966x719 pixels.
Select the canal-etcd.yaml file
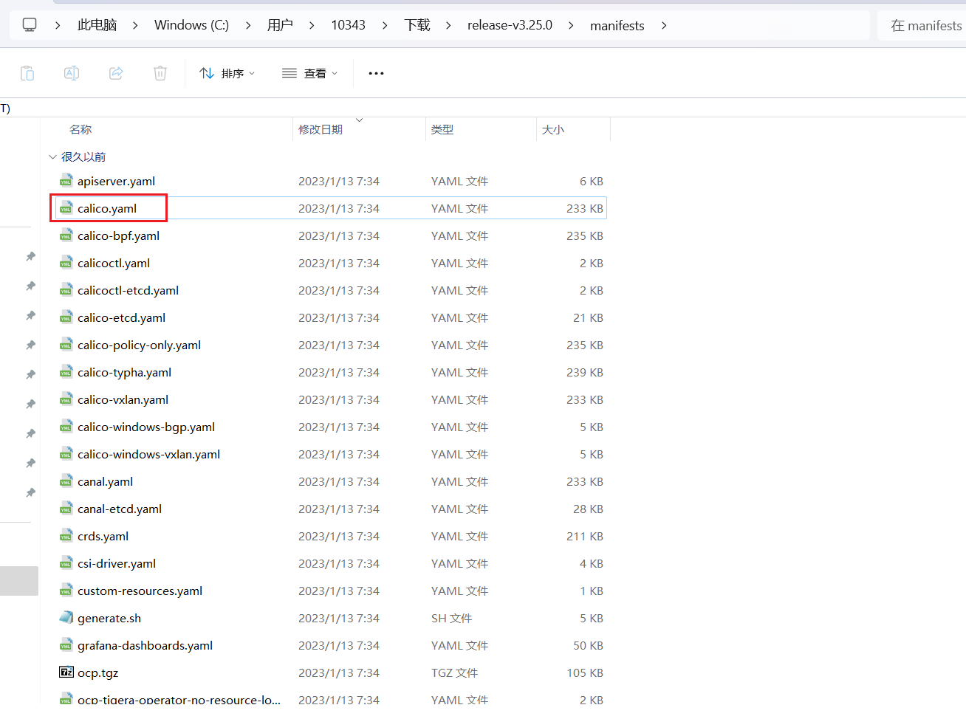331,509
